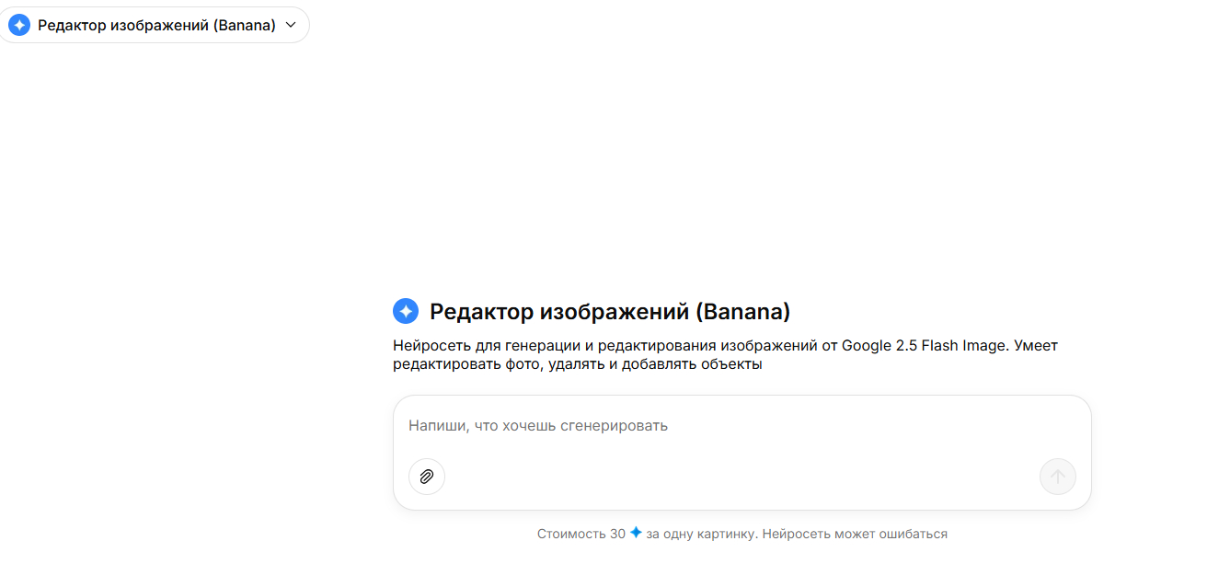Expand the model selector chevron arrow

(292, 25)
